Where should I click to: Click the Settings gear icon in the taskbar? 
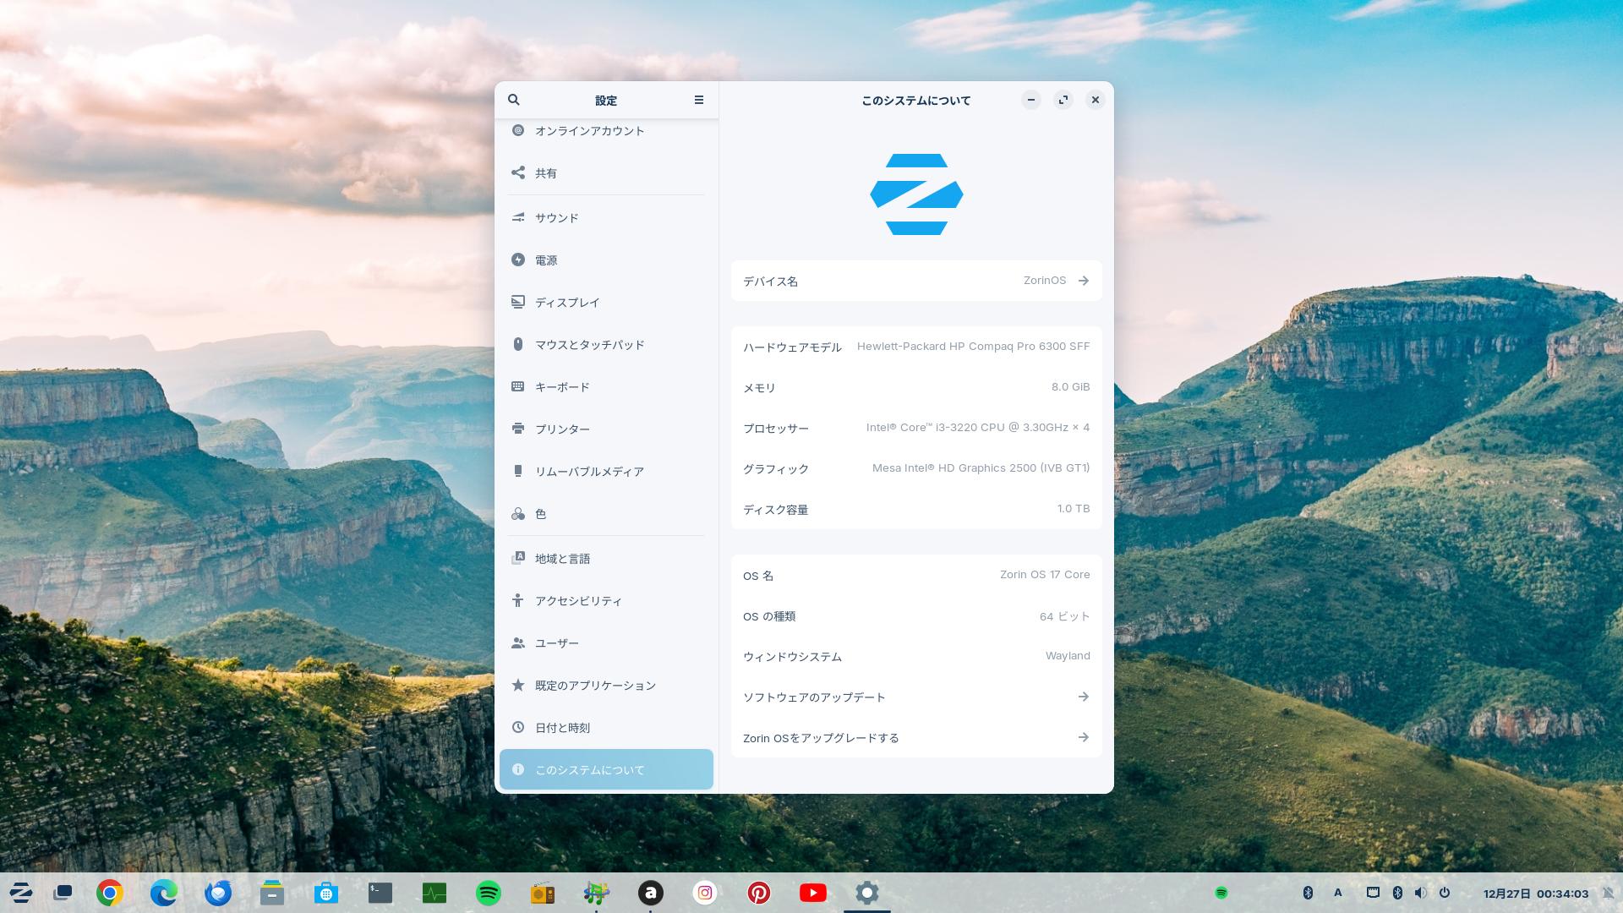(x=867, y=893)
